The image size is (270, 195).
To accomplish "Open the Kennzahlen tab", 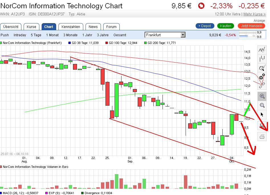I will click(71, 27).
